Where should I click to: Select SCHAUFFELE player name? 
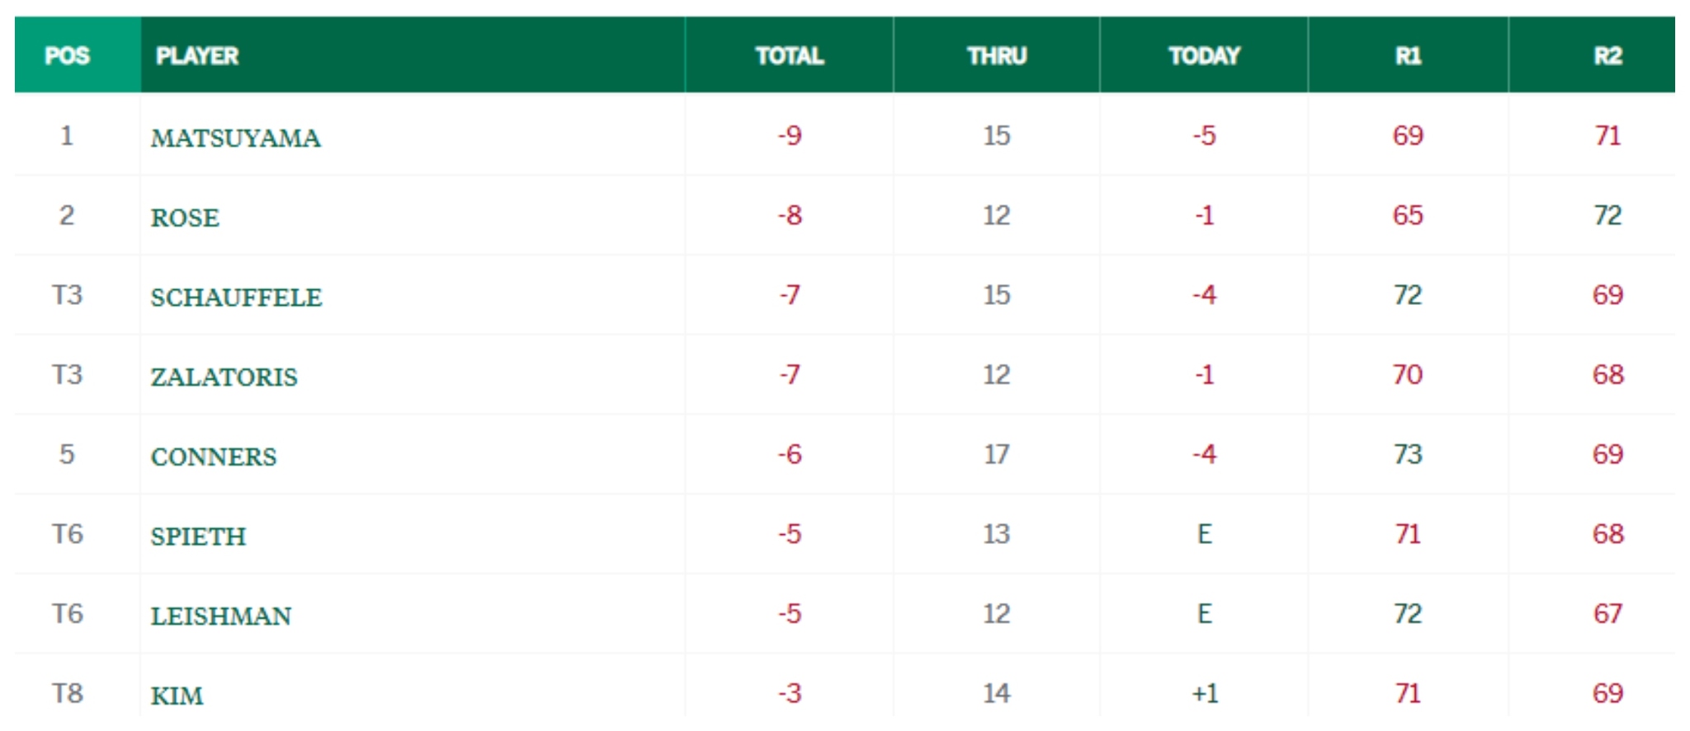point(236,297)
